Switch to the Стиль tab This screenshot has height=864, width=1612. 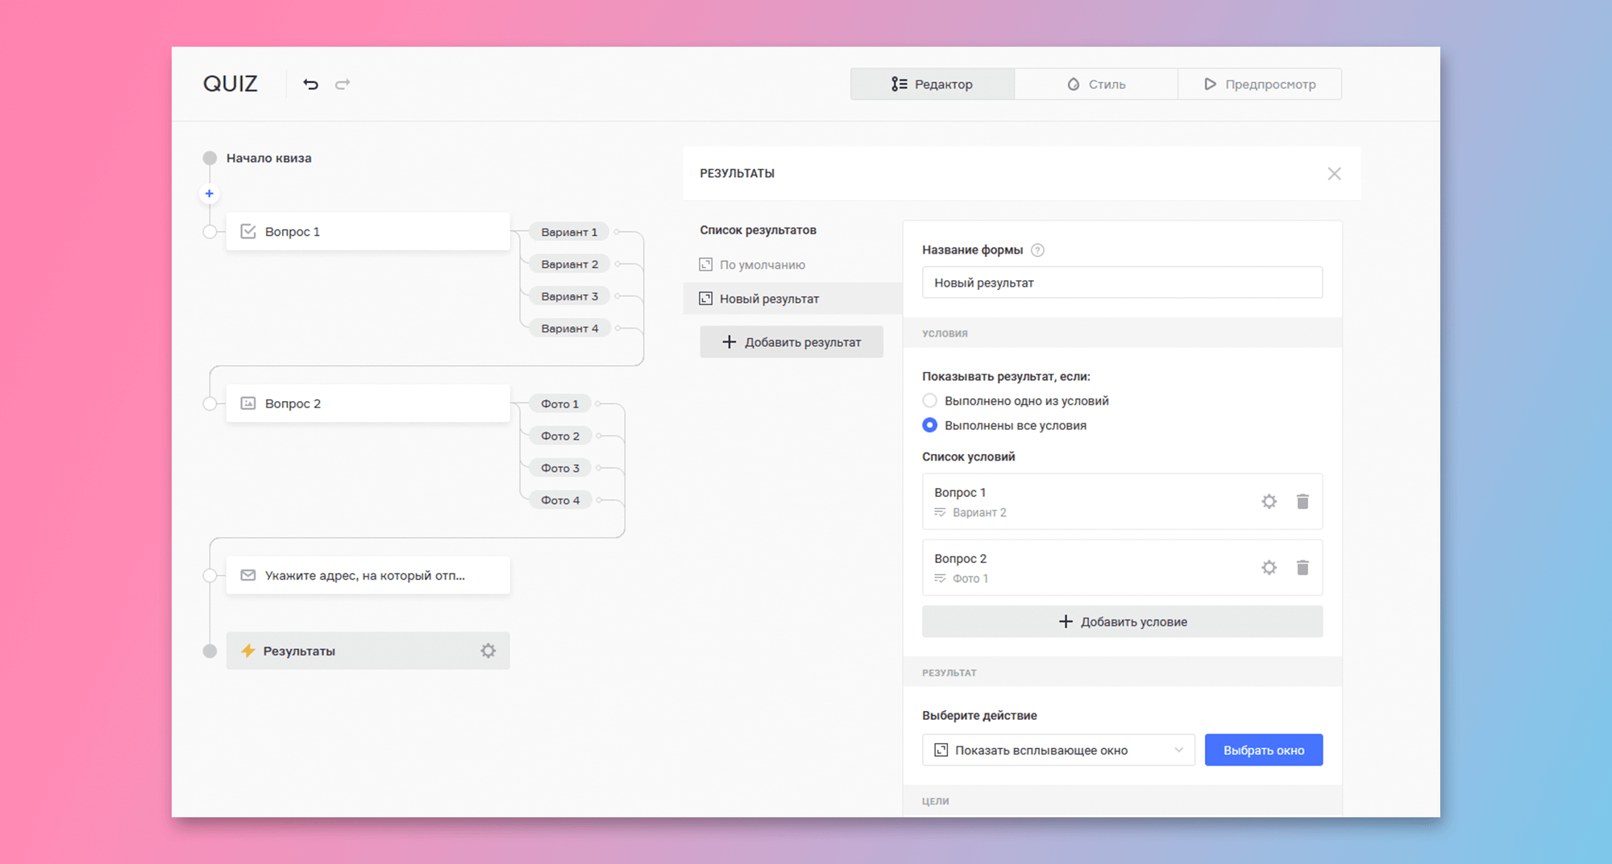1096,84
